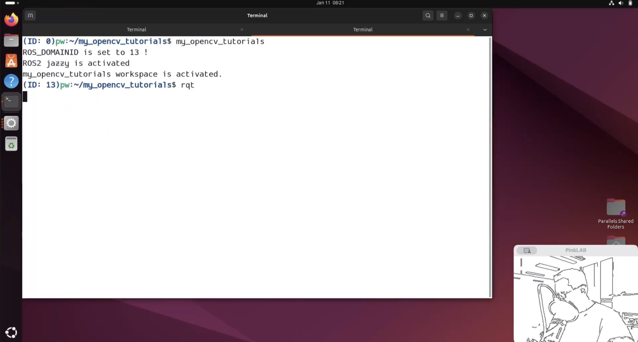Open the terminal hamburger menu
Image resolution: width=638 pixels, height=342 pixels.
(442, 15)
